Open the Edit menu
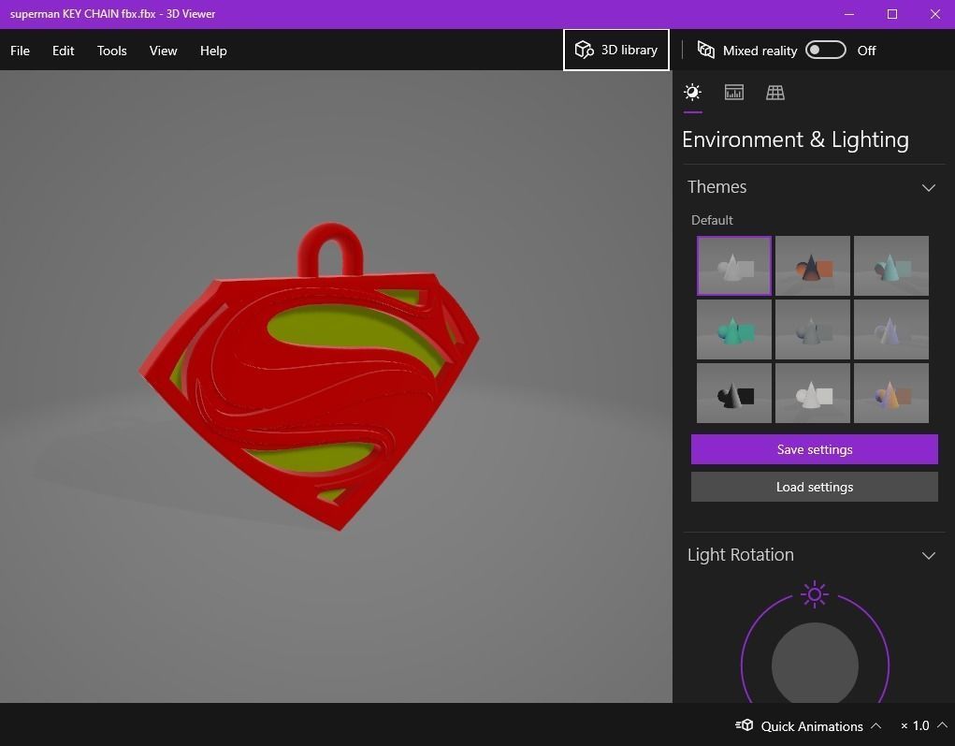Screen dimensions: 955x746 click(x=64, y=51)
